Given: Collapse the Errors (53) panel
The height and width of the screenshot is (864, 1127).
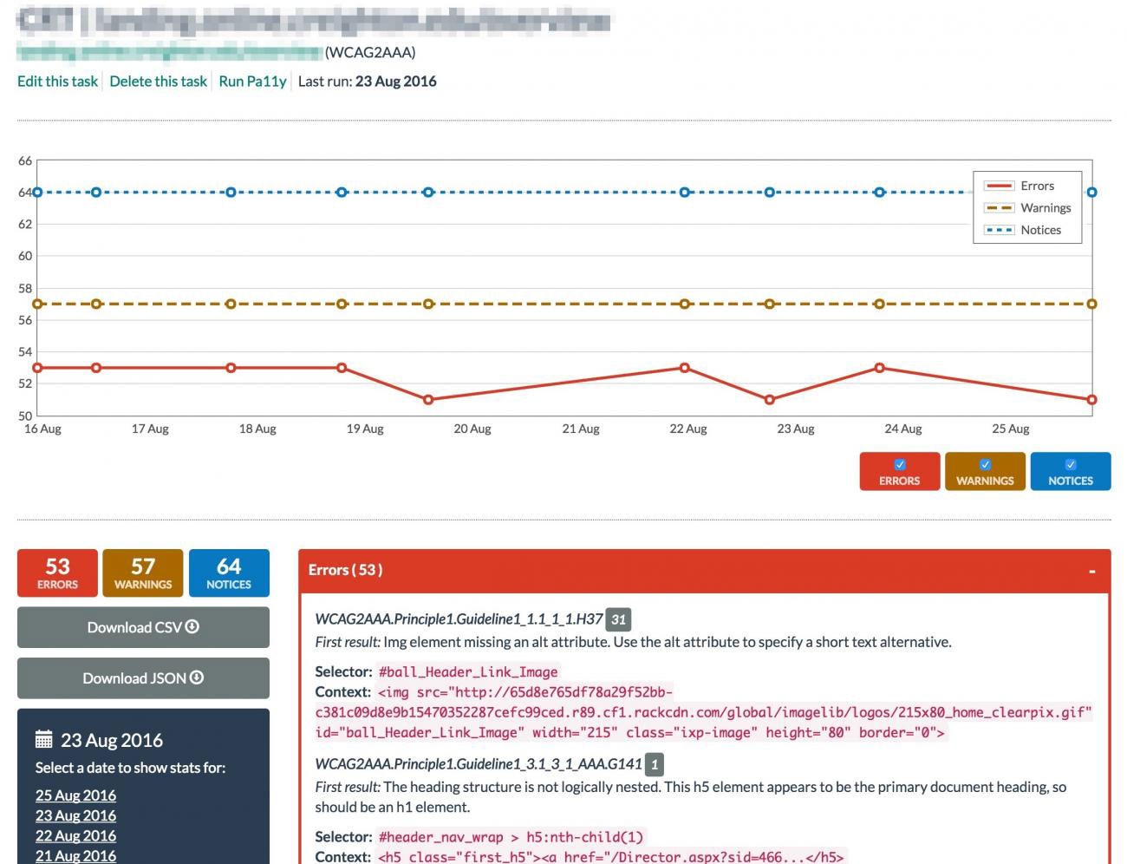Looking at the screenshot, I should [x=1091, y=571].
